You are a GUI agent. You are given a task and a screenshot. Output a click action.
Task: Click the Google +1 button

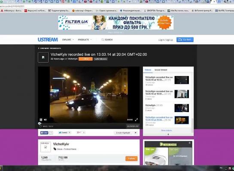pos(79,132)
